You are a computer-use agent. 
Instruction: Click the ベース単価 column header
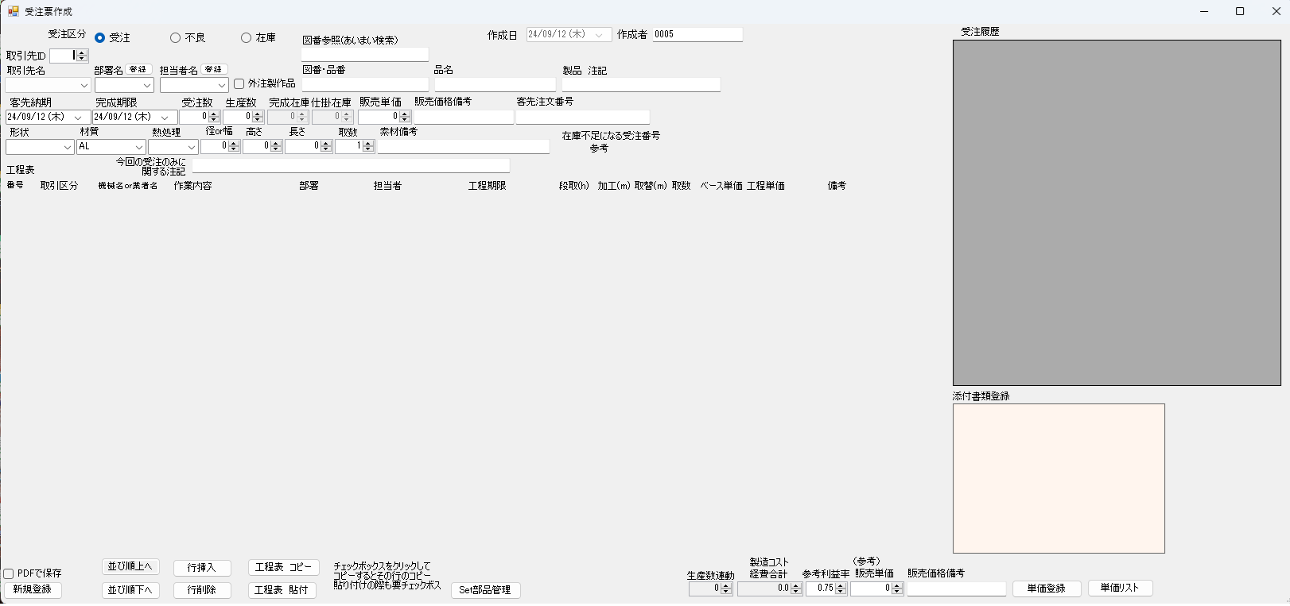coord(721,186)
